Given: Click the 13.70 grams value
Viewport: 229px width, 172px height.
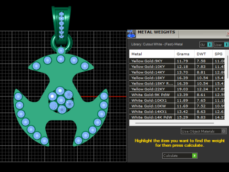Looking at the screenshot, I should click(182, 72).
